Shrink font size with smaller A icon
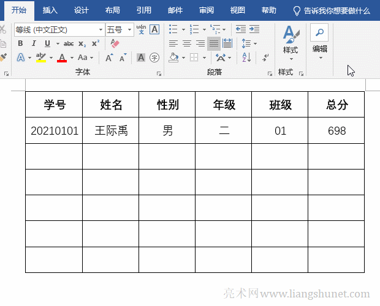Image resolution: width=380 pixels, height=306 pixels. pos(123,58)
